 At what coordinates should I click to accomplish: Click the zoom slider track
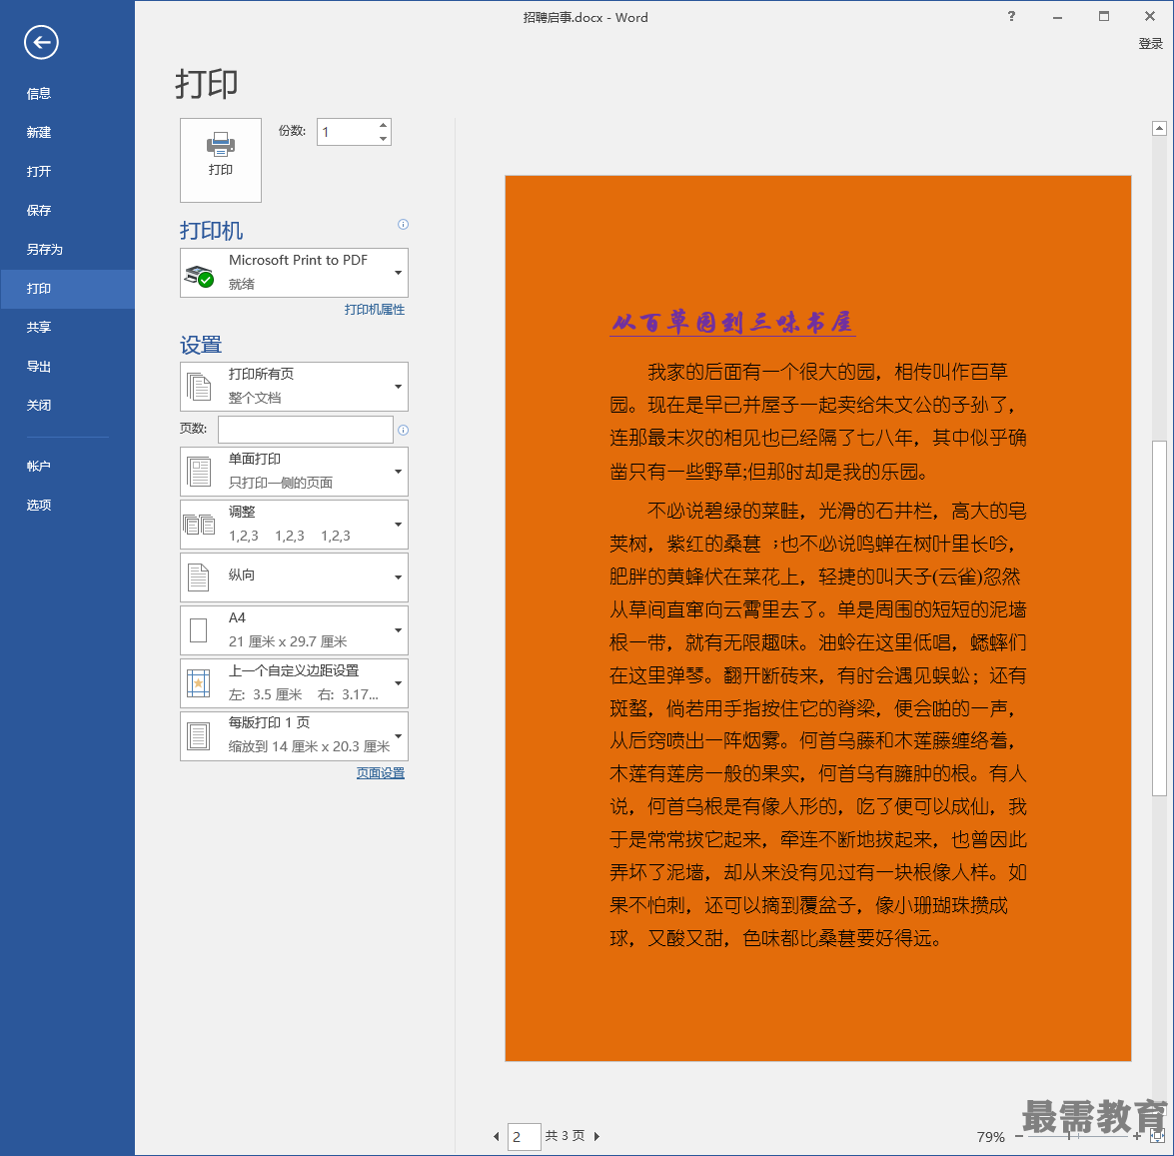1078,1137
